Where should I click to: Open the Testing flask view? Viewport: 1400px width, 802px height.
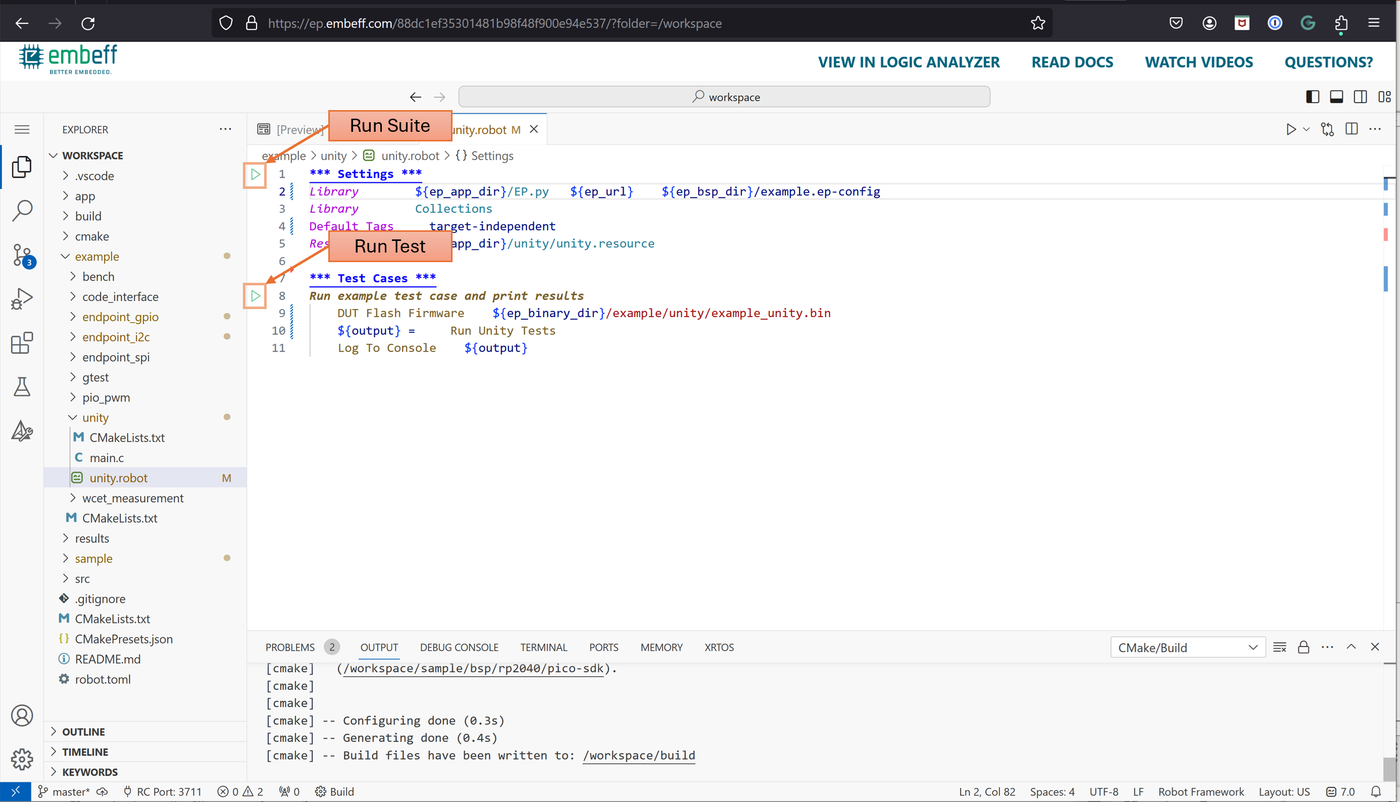pyautogui.click(x=22, y=387)
